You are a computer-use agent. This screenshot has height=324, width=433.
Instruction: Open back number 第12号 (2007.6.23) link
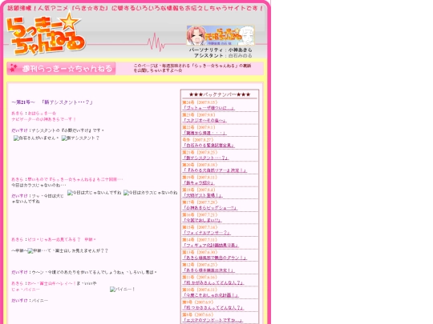tap(208, 270)
